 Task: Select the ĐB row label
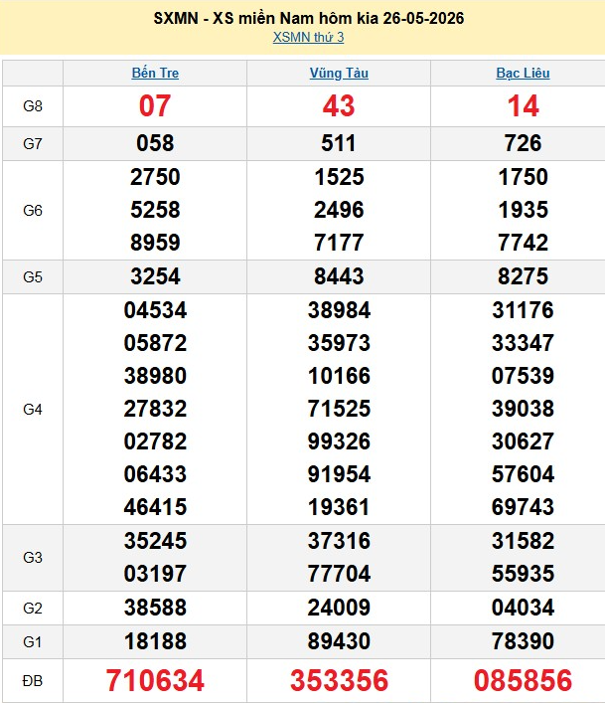33,681
